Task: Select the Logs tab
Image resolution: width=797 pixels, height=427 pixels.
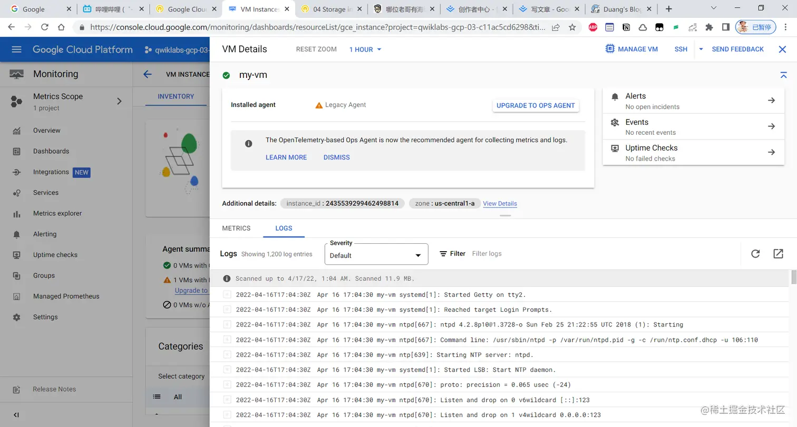Action: [284, 228]
